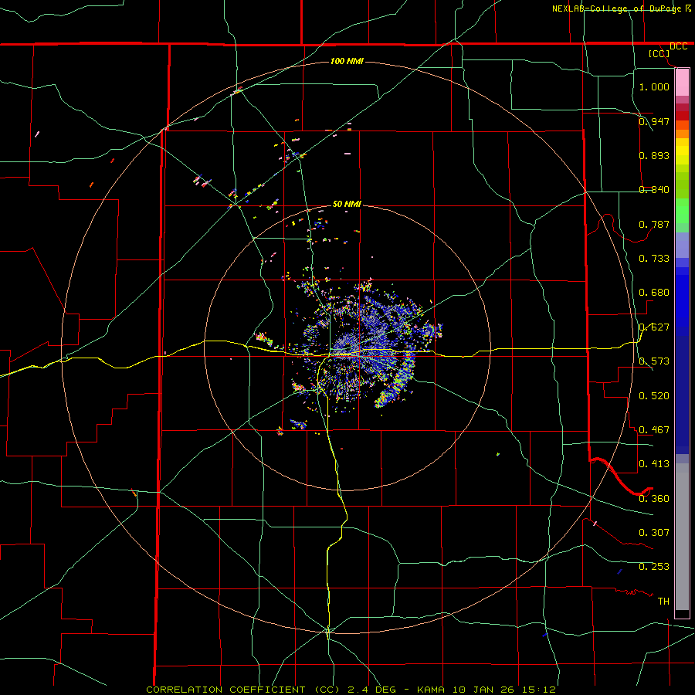
Task: Click the DCC label above the scale
Action: pyautogui.click(x=678, y=46)
